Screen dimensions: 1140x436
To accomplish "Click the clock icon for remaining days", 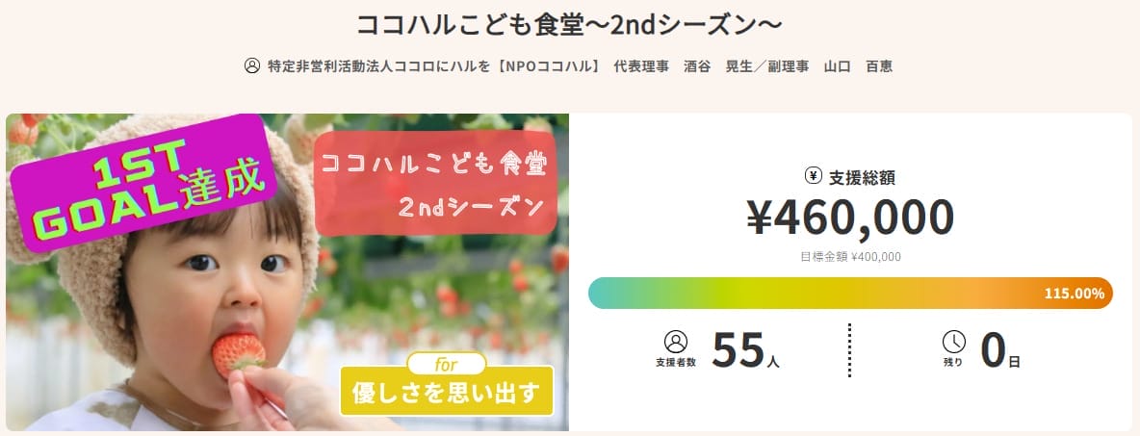I will 953,343.
